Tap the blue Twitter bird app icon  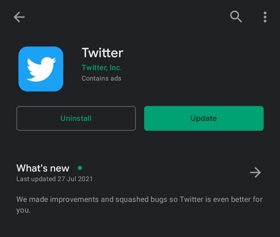[41, 69]
